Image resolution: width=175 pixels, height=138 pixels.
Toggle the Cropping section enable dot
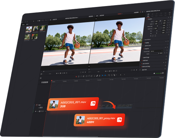(144, 43)
